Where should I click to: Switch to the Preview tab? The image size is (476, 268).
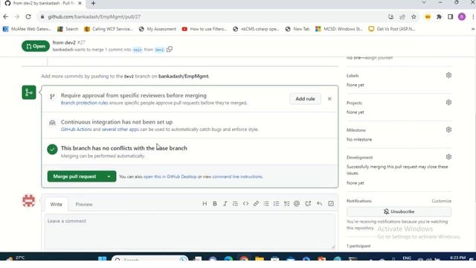coord(84,204)
